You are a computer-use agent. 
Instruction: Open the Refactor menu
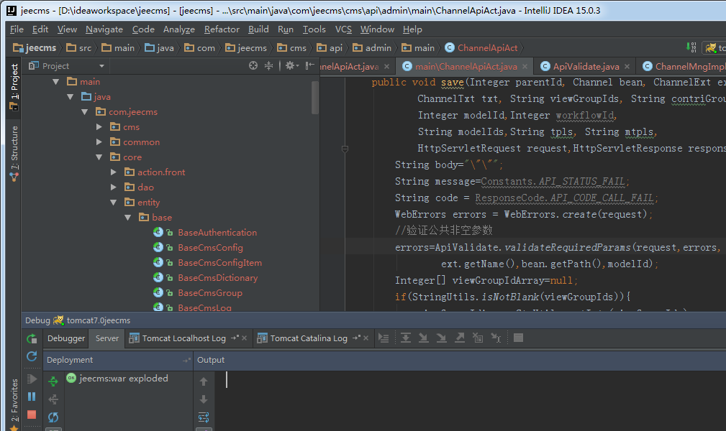pyautogui.click(x=222, y=29)
